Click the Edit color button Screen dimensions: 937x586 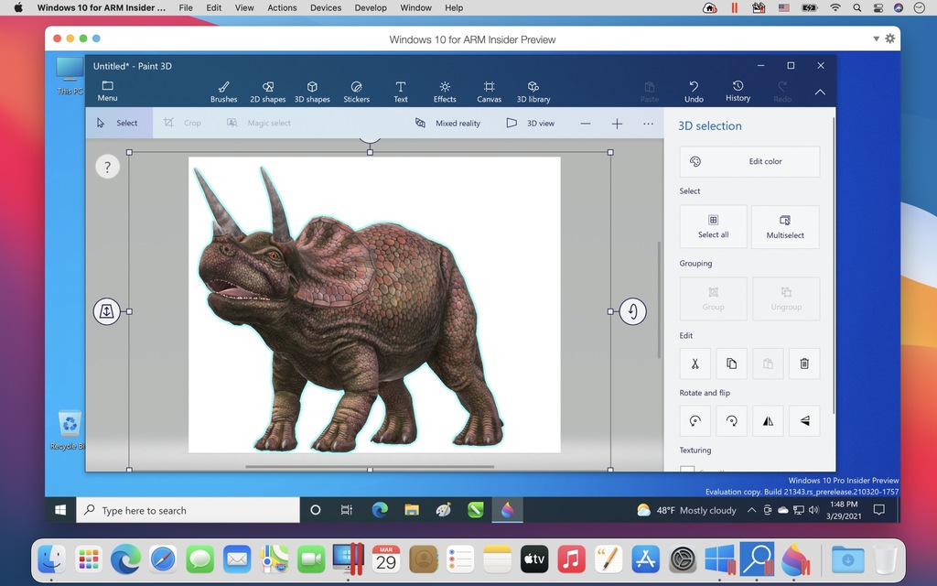click(749, 162)
